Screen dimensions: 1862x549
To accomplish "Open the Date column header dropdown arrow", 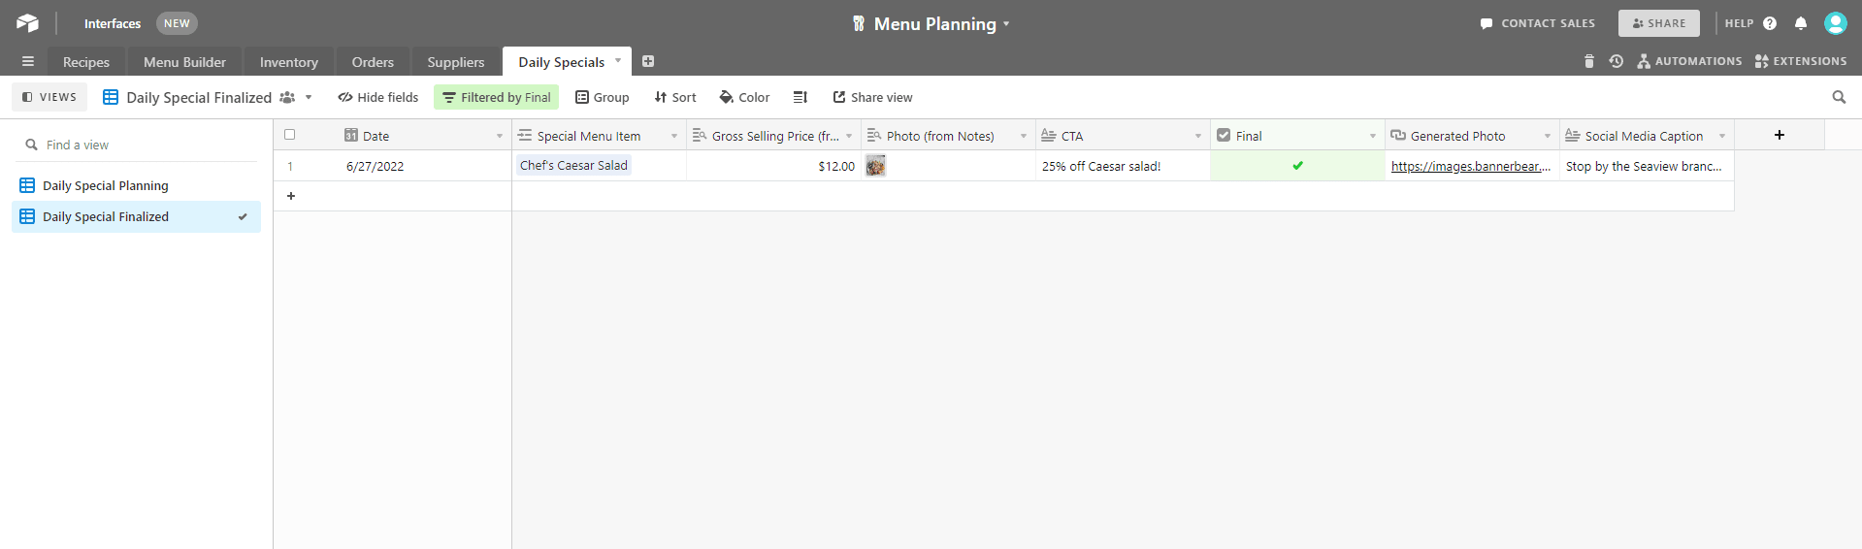I will pos(500,136).
